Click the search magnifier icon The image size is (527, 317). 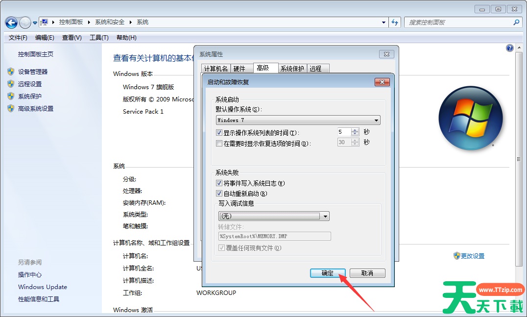(516, 22)
